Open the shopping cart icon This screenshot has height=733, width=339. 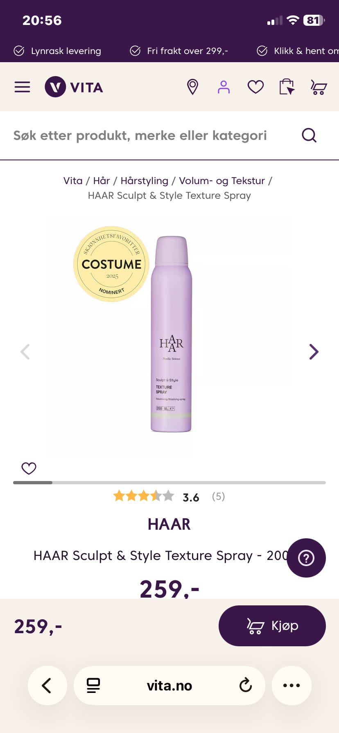click(319, 87)
